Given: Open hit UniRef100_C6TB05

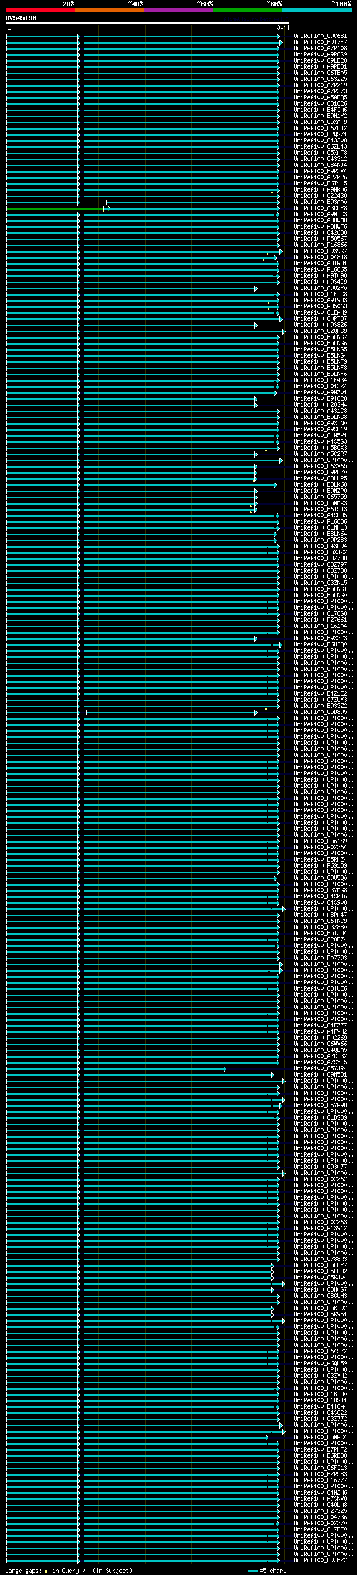Looking at the screenshot, I should 320,73.
